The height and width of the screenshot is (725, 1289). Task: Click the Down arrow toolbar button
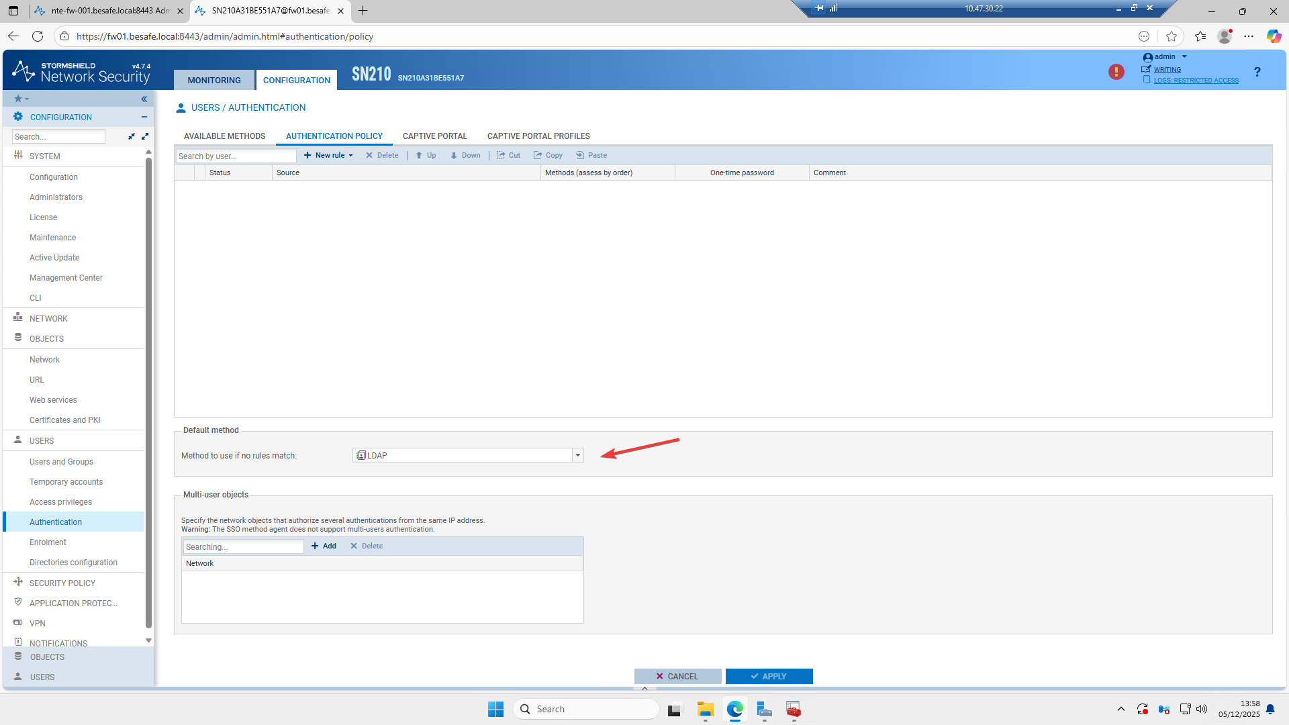[x=465, y=155]
